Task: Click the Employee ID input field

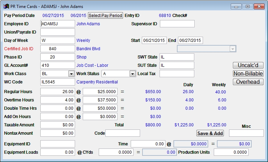Action: 58,24
